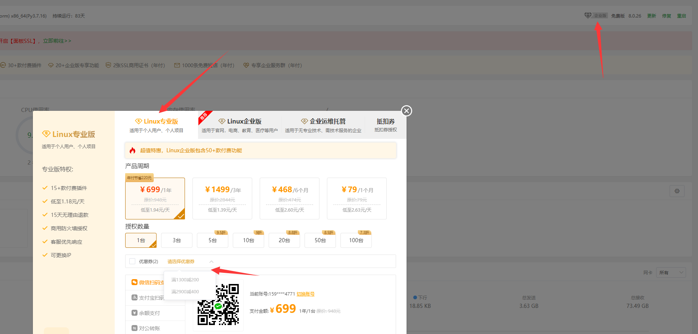Viewport: 698px width, 334px height.
Task: Choose 10台 authorization quantity
Action: pyautogui.click(x=248, y=240)
